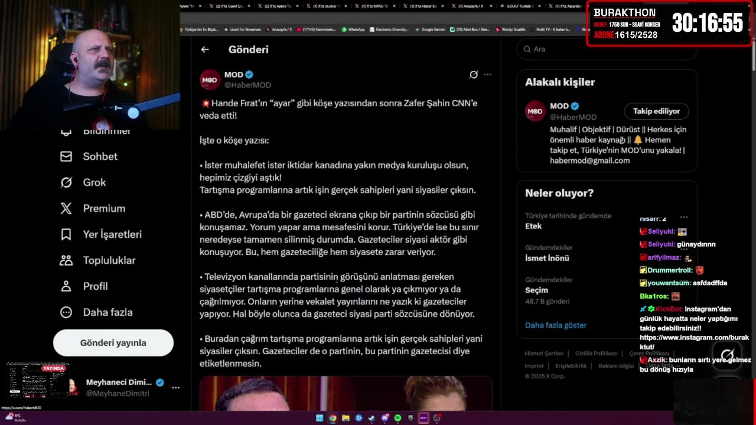
Task: Click the Grok slash-circle sidebar icon
Action: pos(66,182)
